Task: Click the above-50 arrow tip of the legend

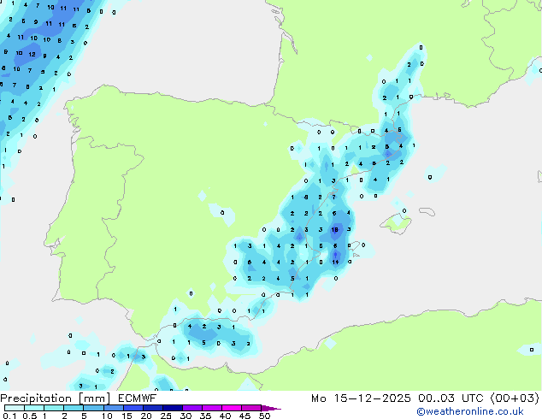Action: (x=271, y=408)
